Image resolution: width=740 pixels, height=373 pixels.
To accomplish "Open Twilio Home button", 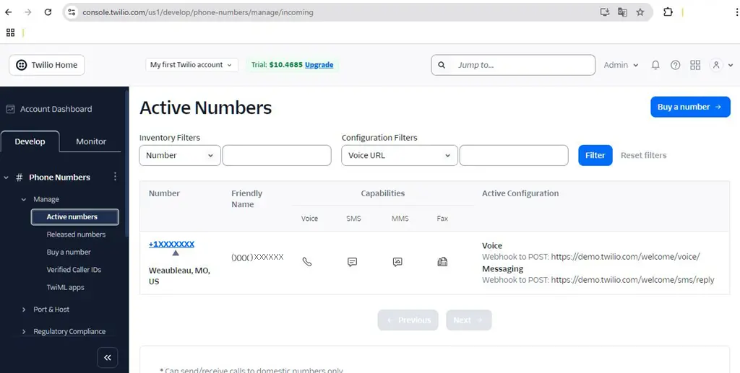I will pos(47,65).
